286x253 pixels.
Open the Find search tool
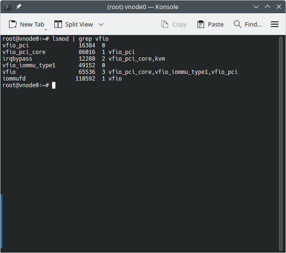click(x=248, y=24)
